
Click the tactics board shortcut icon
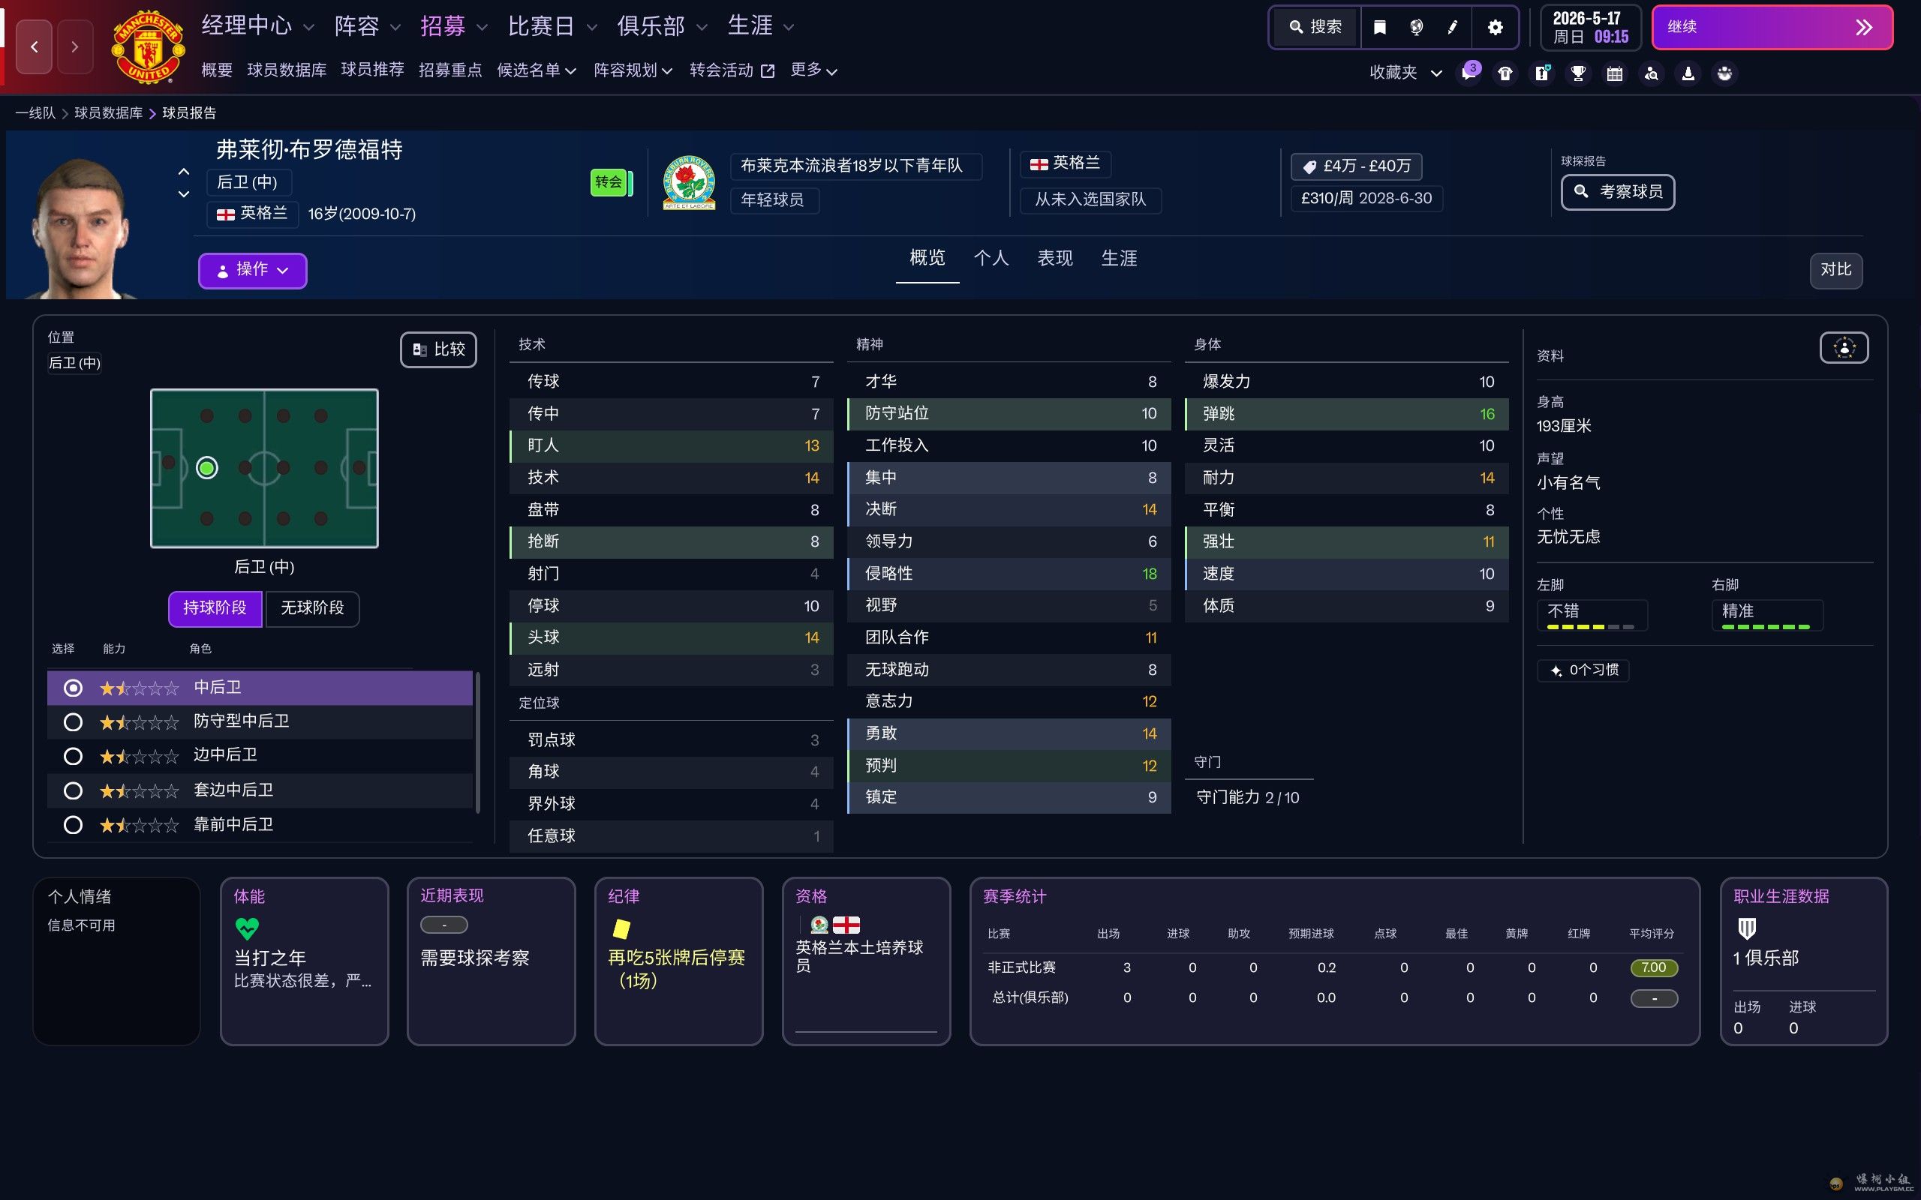pyautogui.click(x=1541, y=73)
